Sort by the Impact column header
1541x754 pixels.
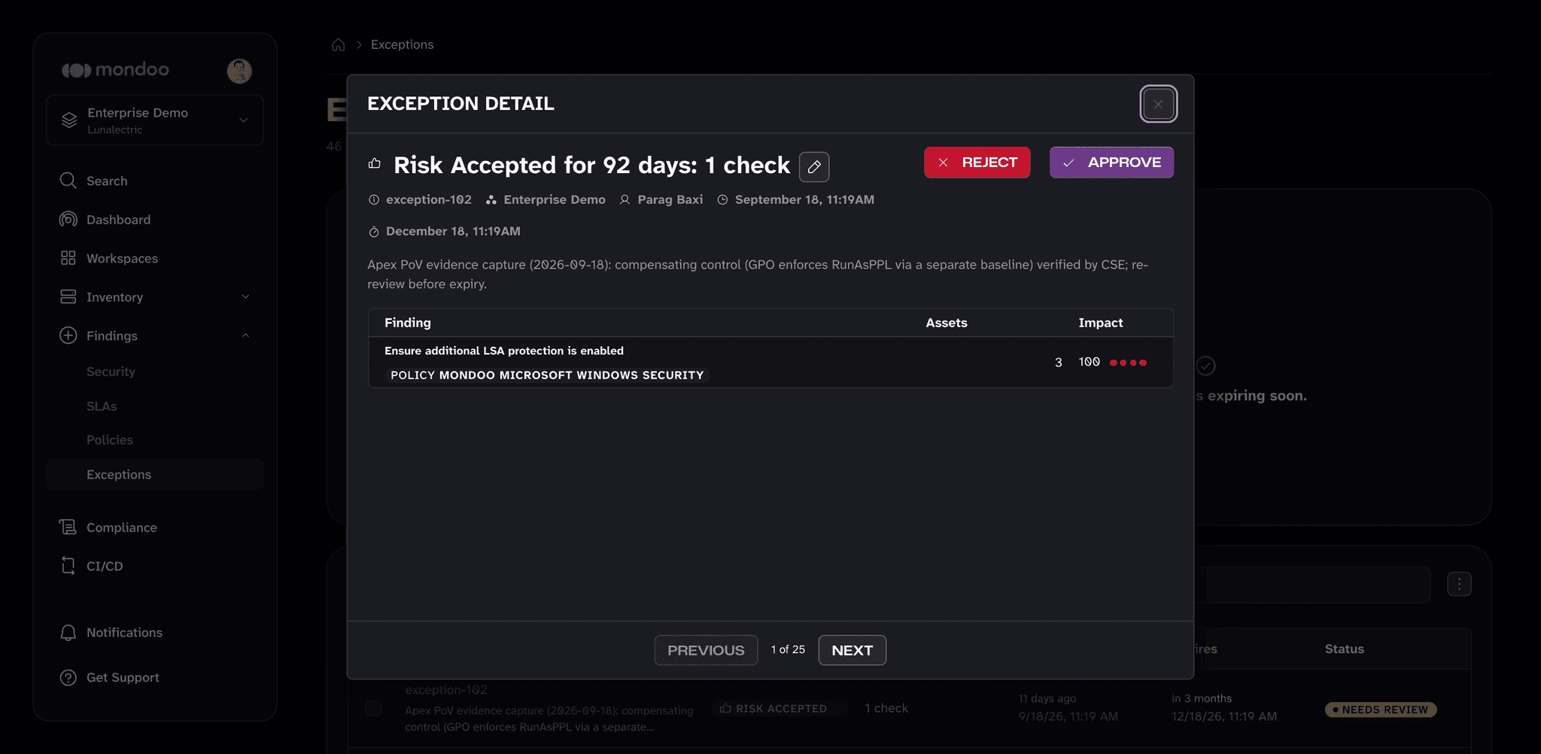tap(1100, 323)
